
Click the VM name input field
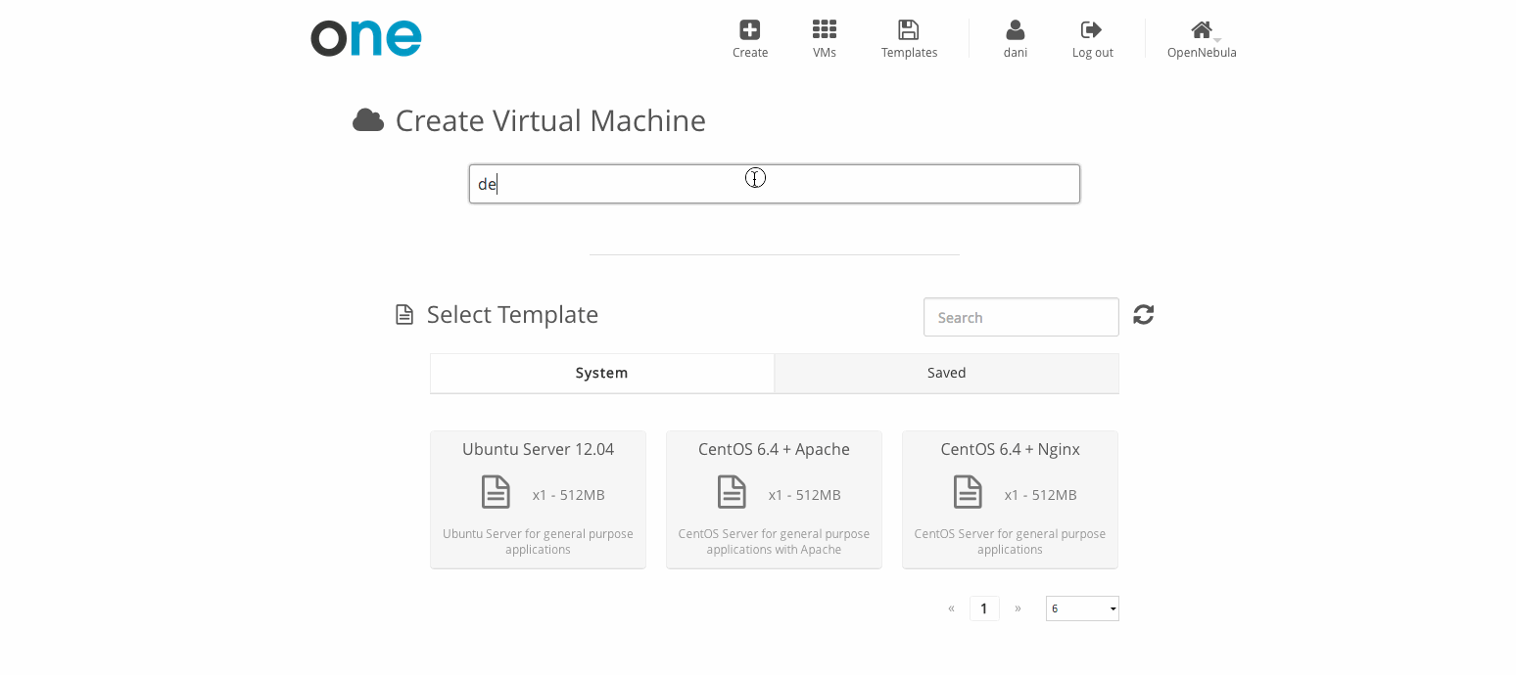tap(774, 184)
